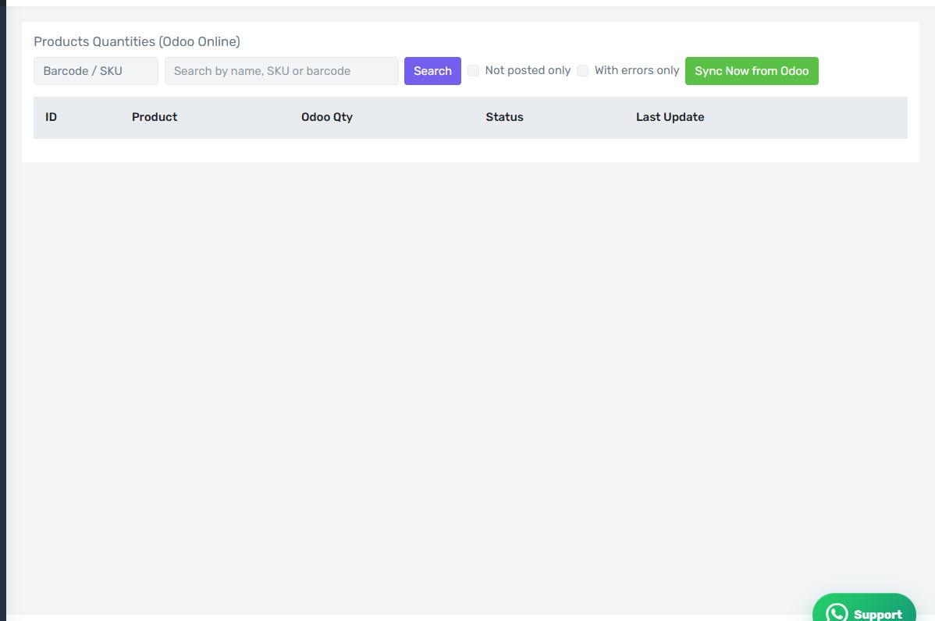
Task: Tick the With errors only checkbox
Action: 582,71
